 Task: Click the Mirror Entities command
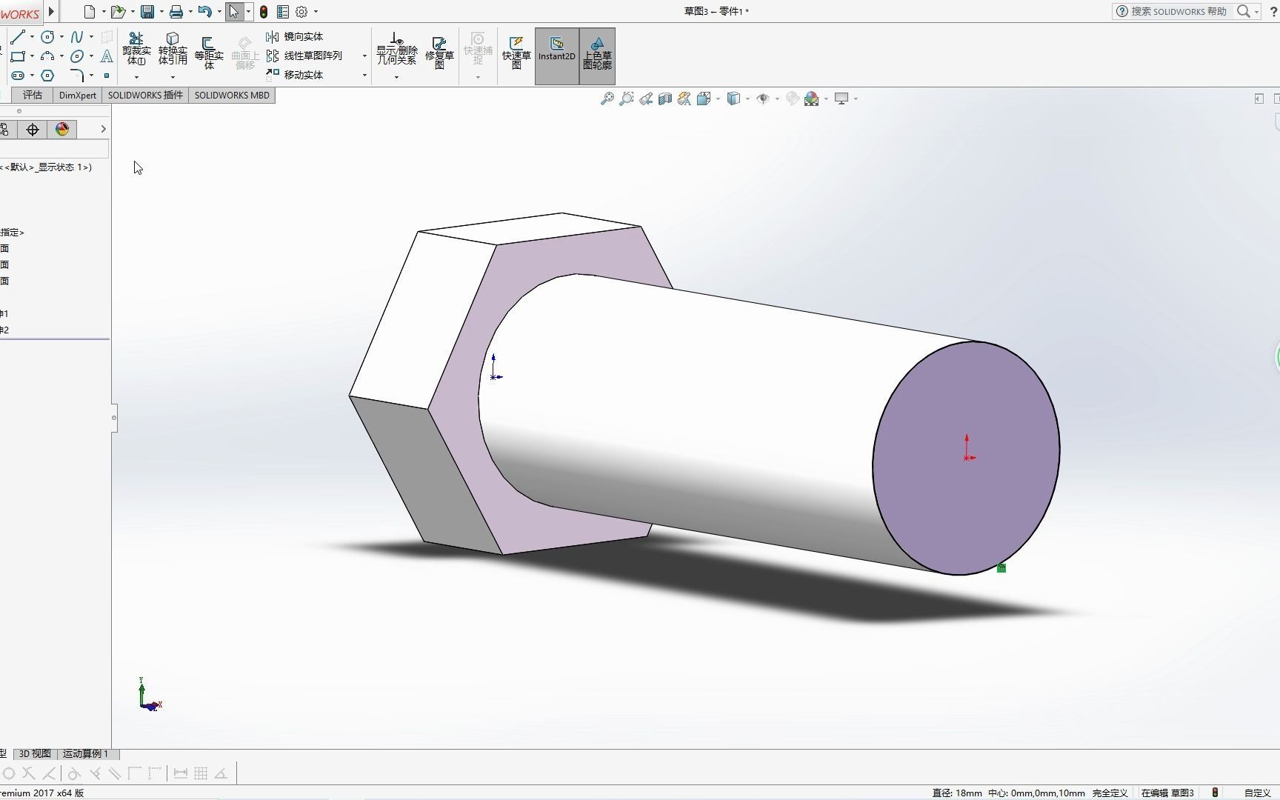pyautogui.click(x=300, y=36)
